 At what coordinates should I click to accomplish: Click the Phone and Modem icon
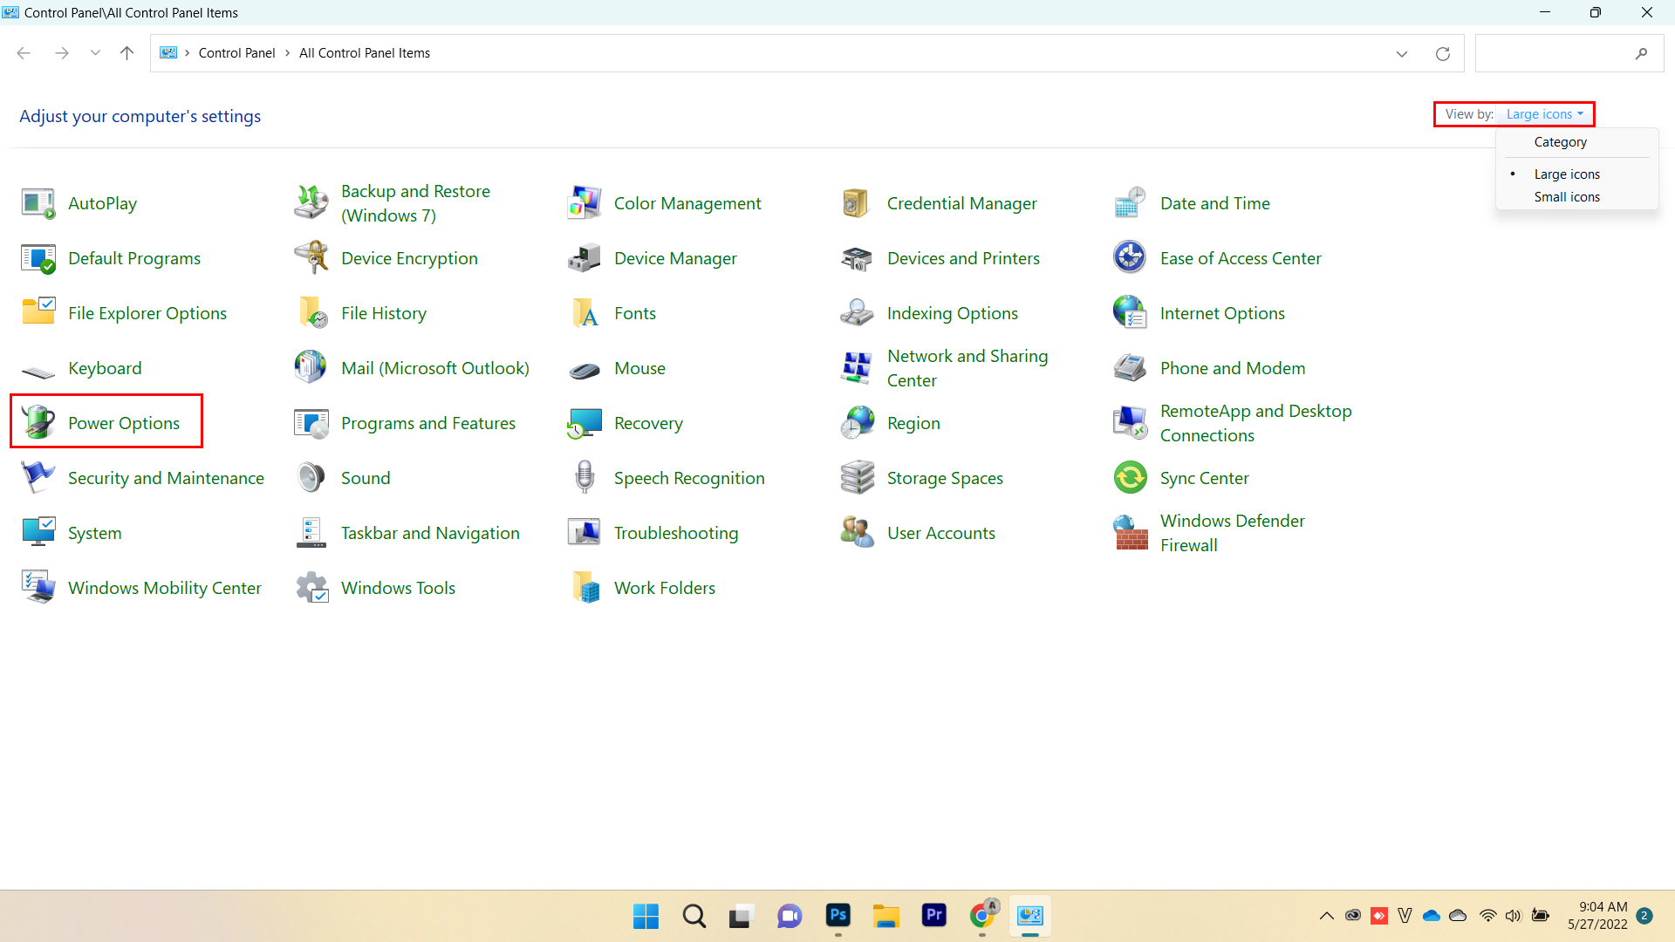pos(1131,368)
